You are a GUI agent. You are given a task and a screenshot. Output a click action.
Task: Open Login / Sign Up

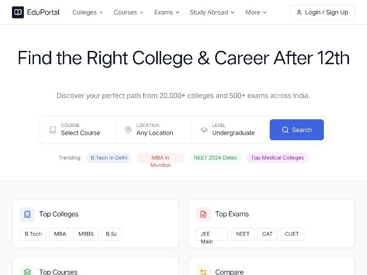pyautogui.click(x=323, y=12)
